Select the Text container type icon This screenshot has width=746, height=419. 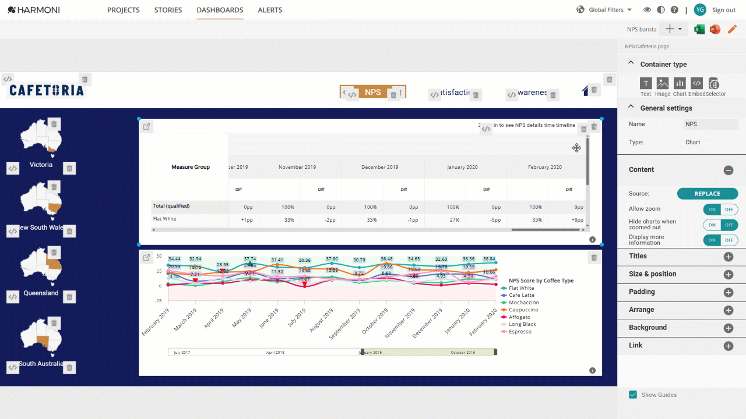646,83
